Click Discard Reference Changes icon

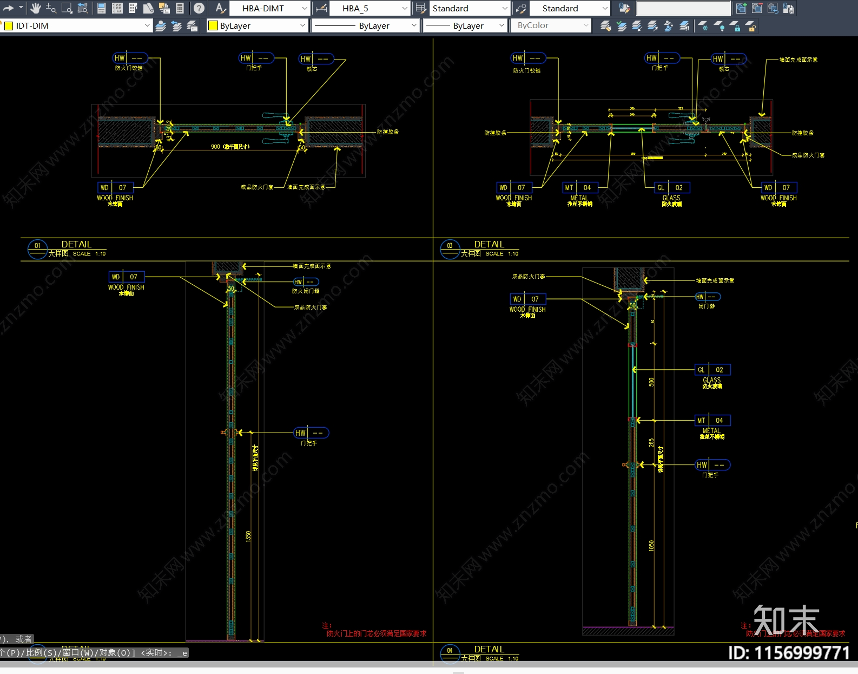773,8
